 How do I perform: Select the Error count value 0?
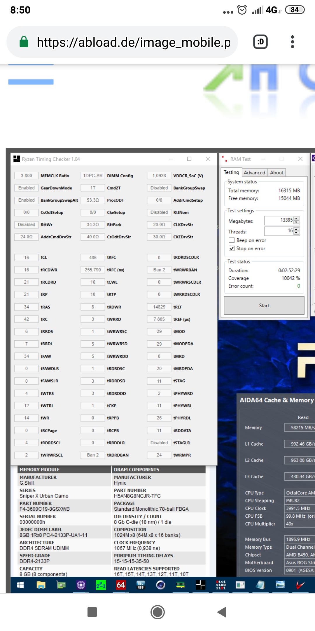pos(299,286)
